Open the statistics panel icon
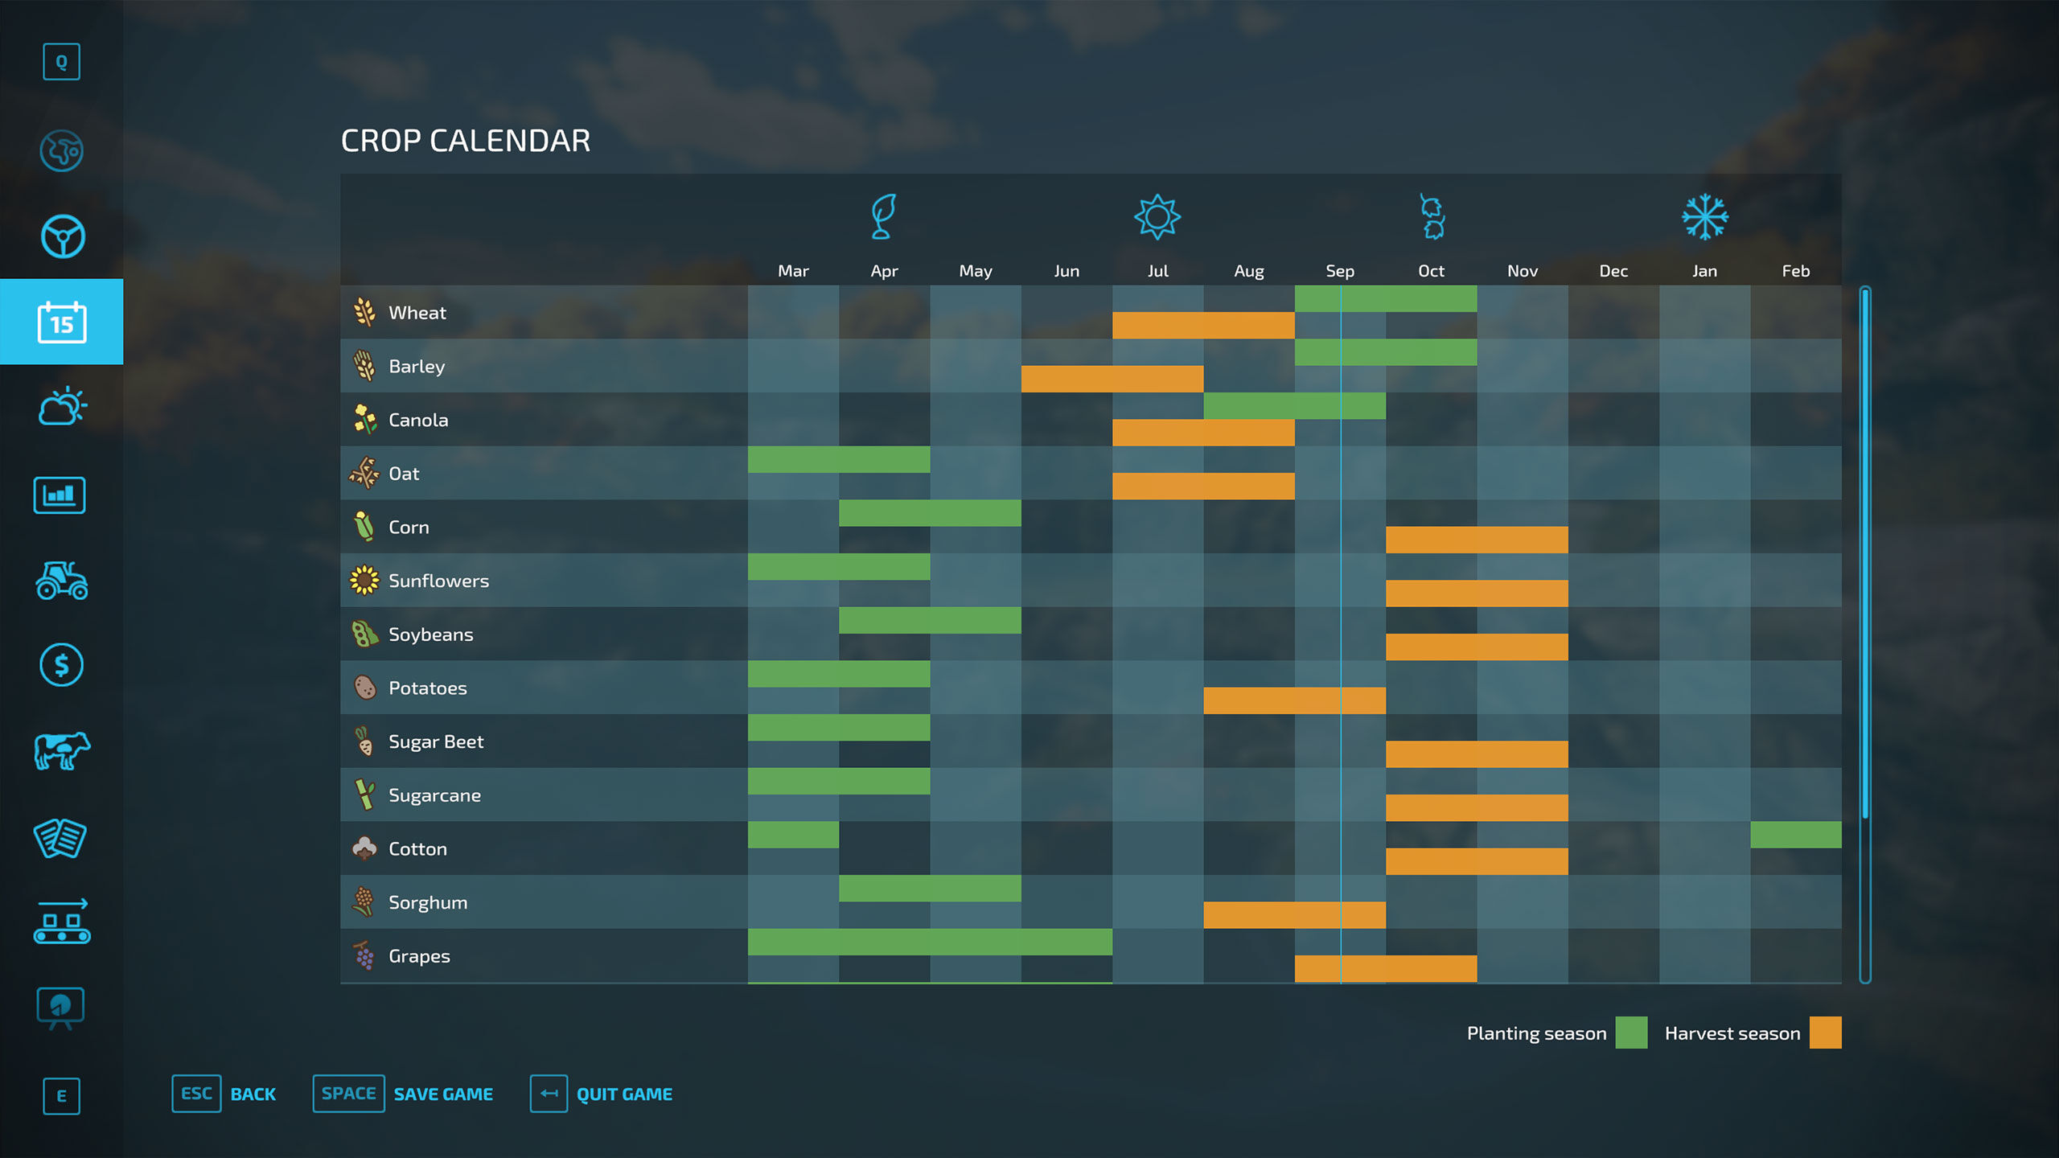2059x1158 pixels. [x=61, y=494]
